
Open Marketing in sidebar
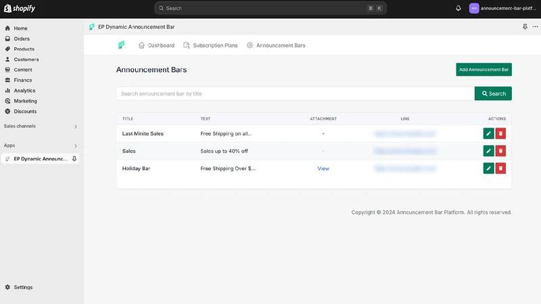(25, 101)
